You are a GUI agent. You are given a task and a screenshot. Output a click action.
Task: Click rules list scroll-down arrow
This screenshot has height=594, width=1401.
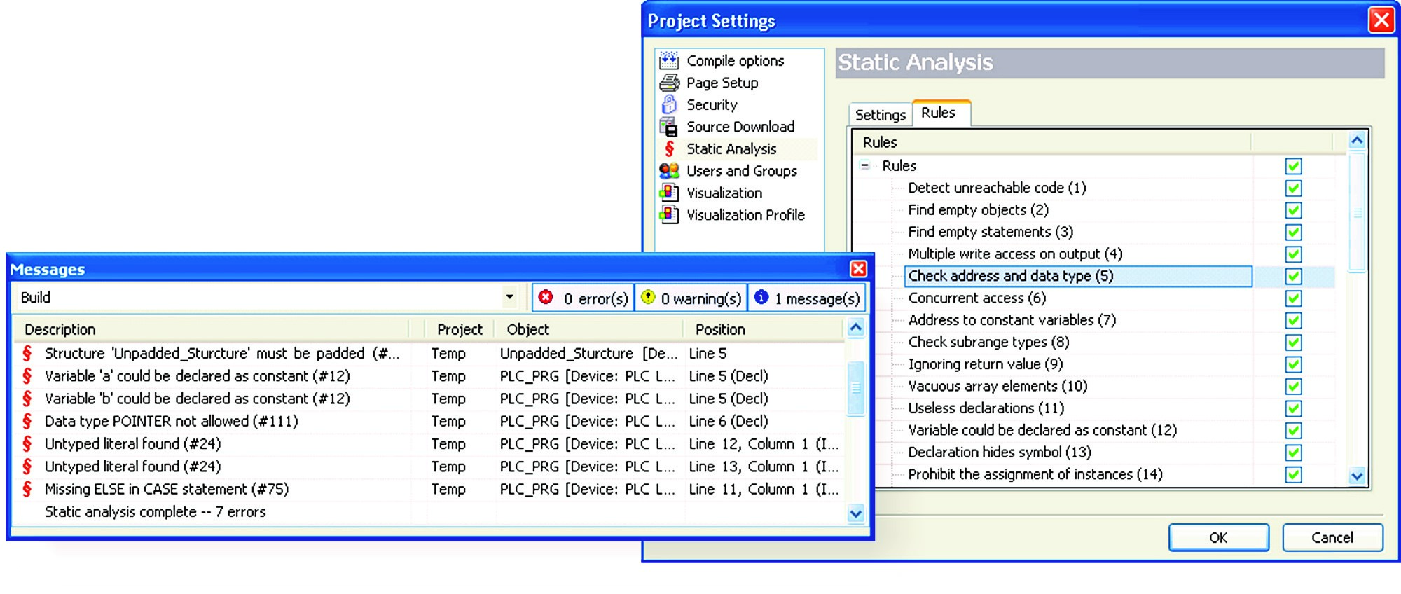tap(1357, 476)
